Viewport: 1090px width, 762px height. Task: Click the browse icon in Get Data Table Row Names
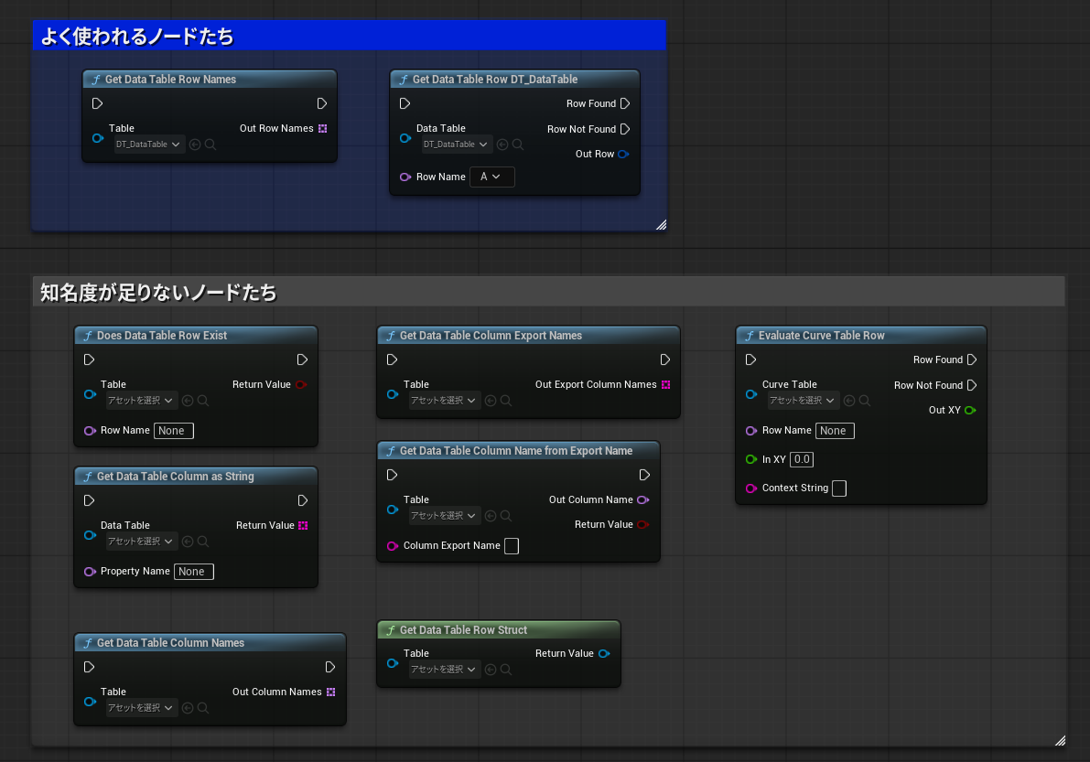[210, 145]
